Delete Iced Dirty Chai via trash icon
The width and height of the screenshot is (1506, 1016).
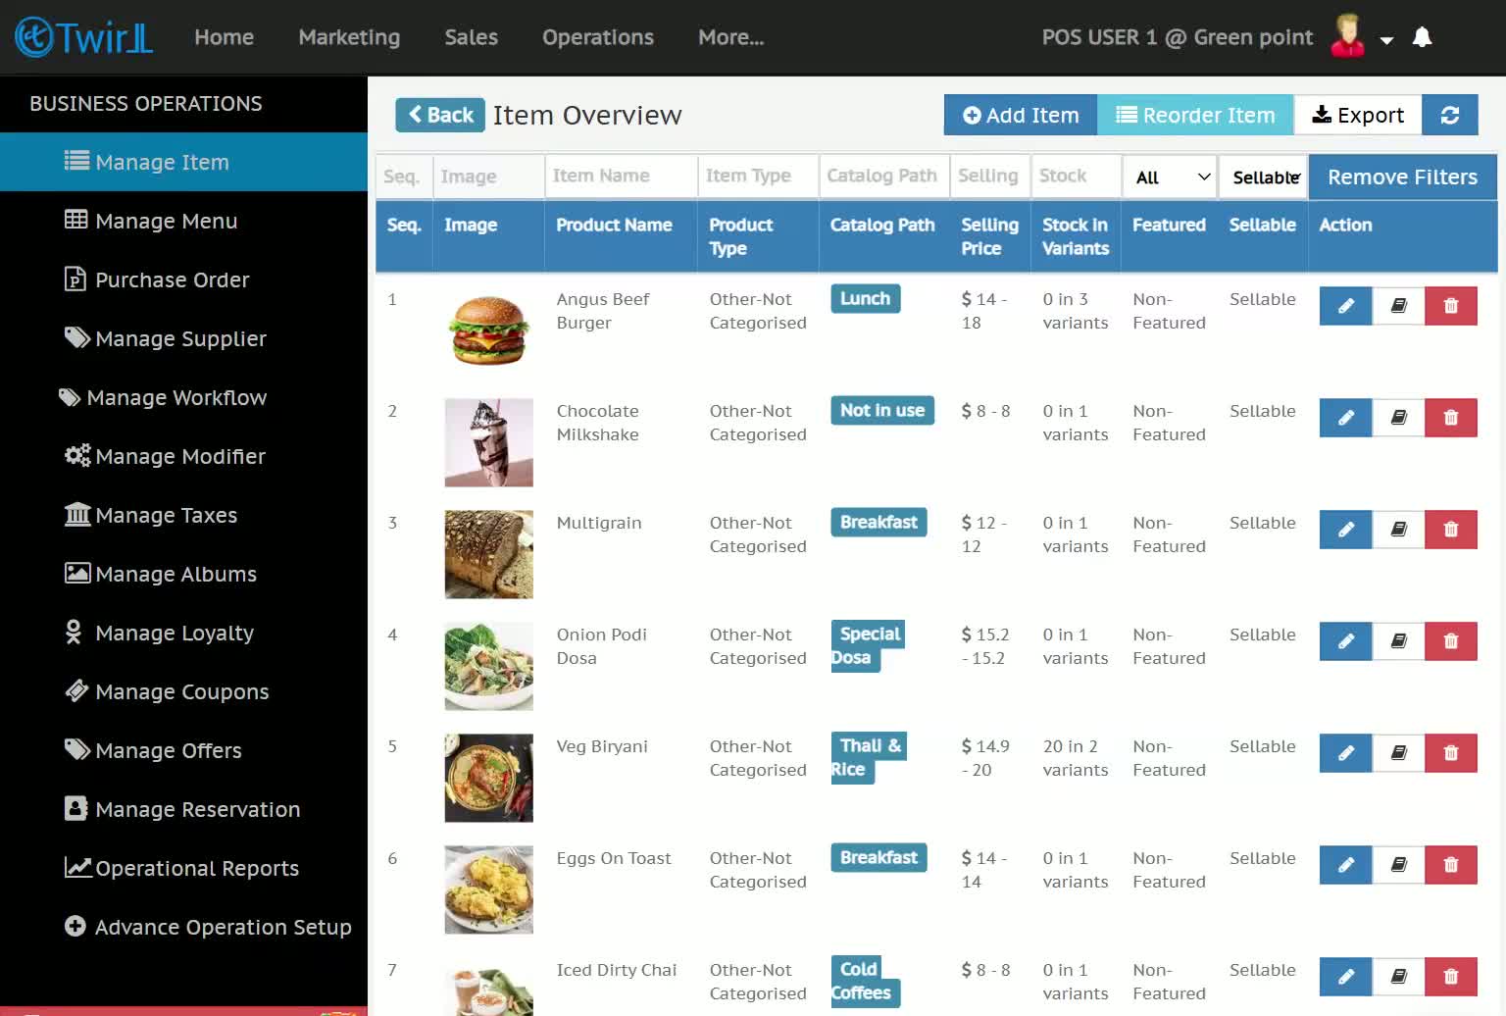tap(1451, 977)
